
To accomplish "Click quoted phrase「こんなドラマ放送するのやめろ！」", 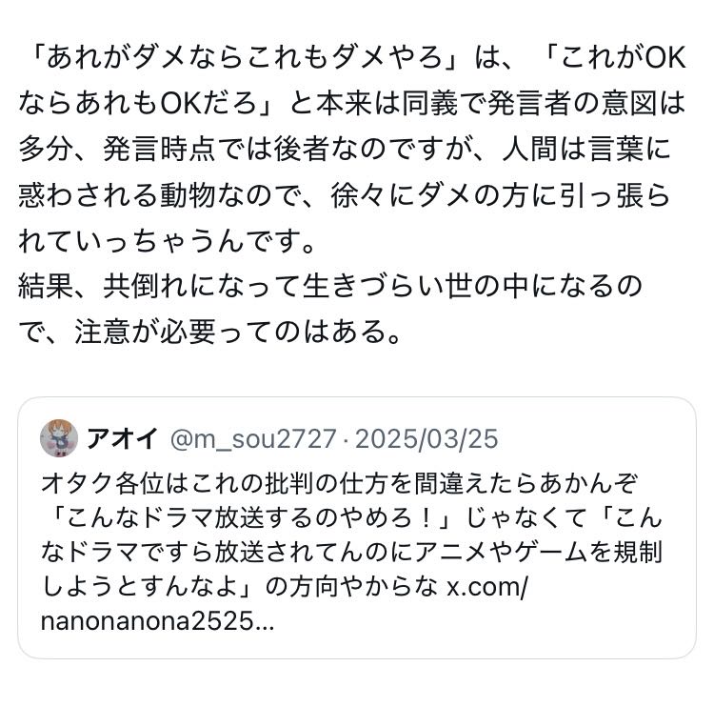I will [249, 515].
